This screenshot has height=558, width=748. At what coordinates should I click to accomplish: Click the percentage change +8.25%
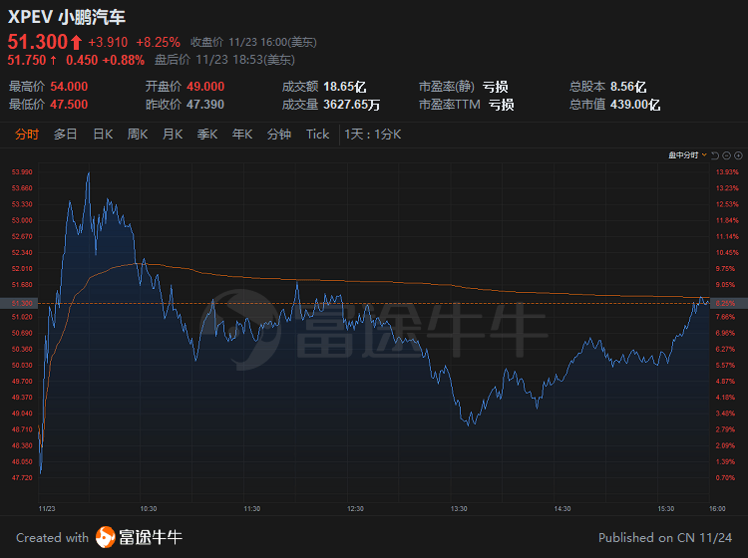(158, 43)
